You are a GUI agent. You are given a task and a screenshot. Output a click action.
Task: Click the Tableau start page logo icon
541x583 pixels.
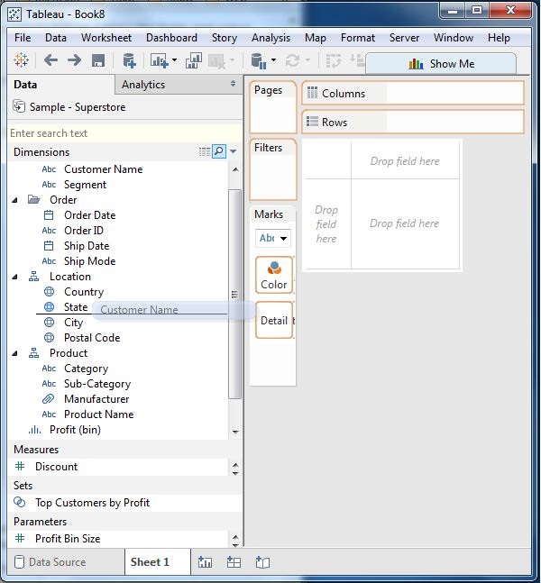pyautogui.click(x=21, y=59)
